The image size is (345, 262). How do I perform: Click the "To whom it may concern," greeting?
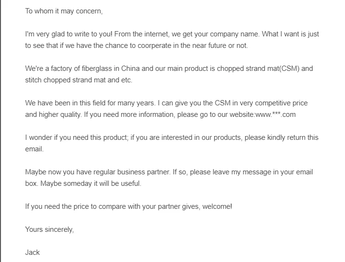[64, 11]
